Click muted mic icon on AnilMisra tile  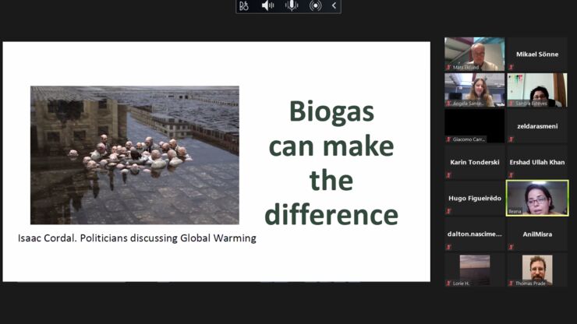tap(512, 248)
